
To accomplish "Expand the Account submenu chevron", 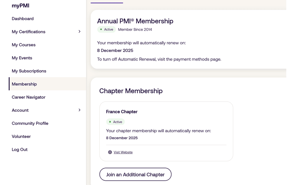I will tap(80, 110).
